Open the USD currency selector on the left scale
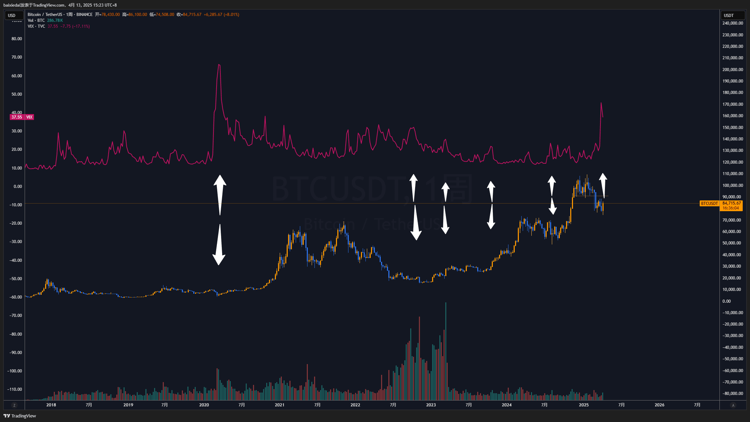Image resolution: width=750 pixels, height=422 pixels. pyautogui.click(x=14, y=15)
